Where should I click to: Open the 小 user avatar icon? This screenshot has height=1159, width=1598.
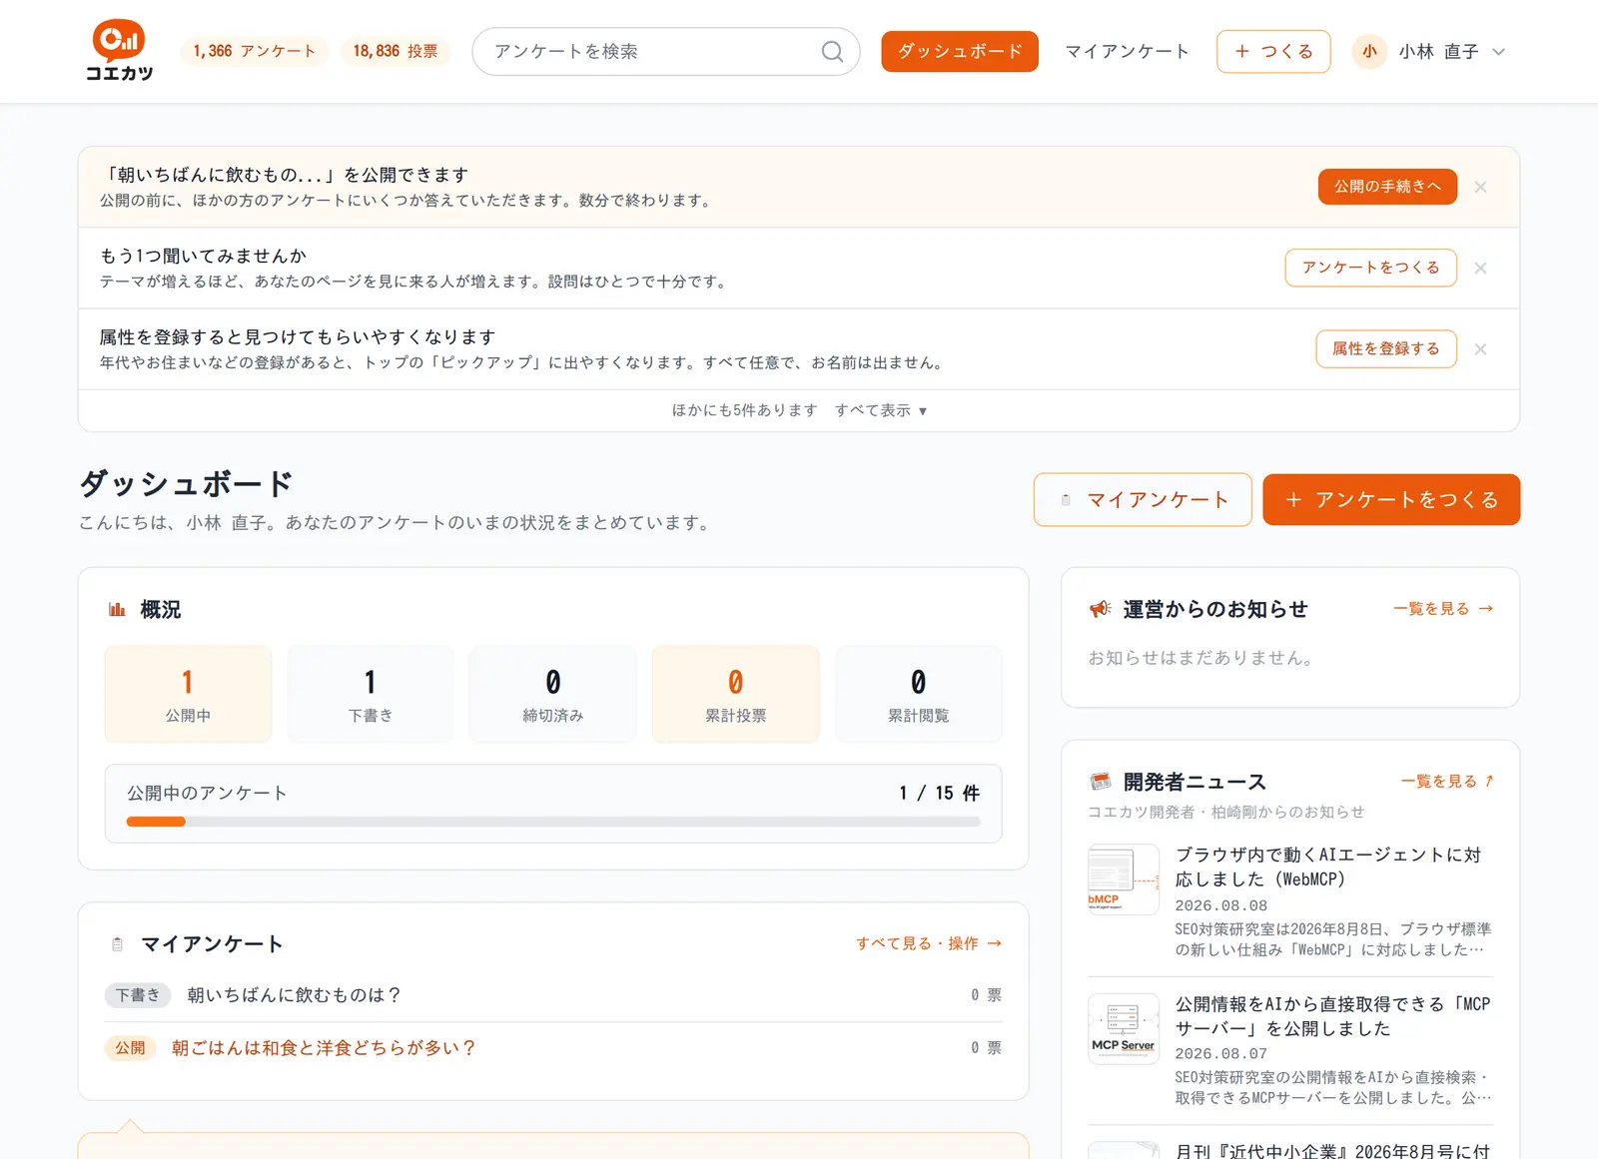pos(1369,52)
